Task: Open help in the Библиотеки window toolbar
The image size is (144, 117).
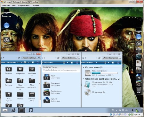Action: 77,63
